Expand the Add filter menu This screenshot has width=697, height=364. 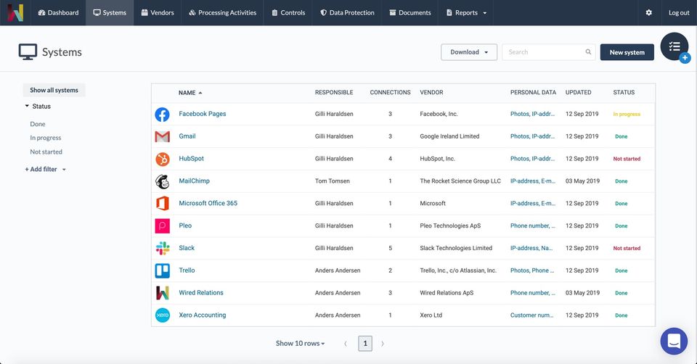click(x=45, y=170)
